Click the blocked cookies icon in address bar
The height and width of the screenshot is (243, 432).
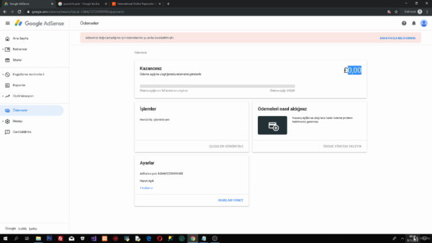pyautogui.click(x=389, y=12)
